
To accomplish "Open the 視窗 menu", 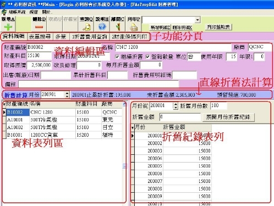I will click(x=34, y=12).
